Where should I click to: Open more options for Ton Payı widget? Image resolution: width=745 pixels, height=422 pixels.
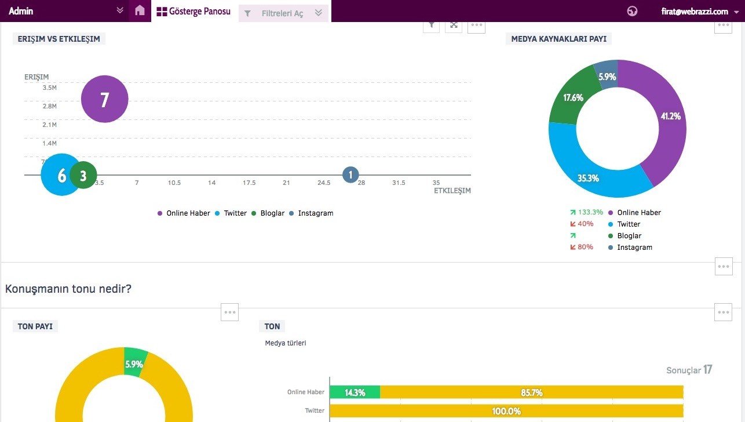pos(230,312)
